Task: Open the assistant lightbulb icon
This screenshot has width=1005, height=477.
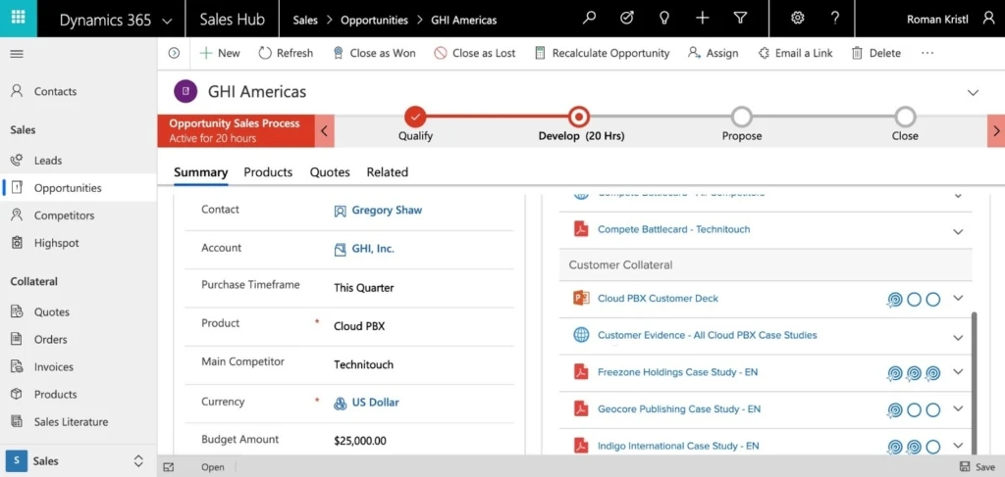Action: coord(664,19)
